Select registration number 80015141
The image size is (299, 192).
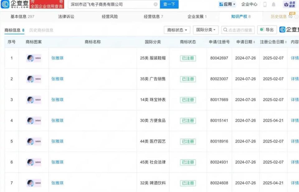pyautogui.click(x=219, y=121)
